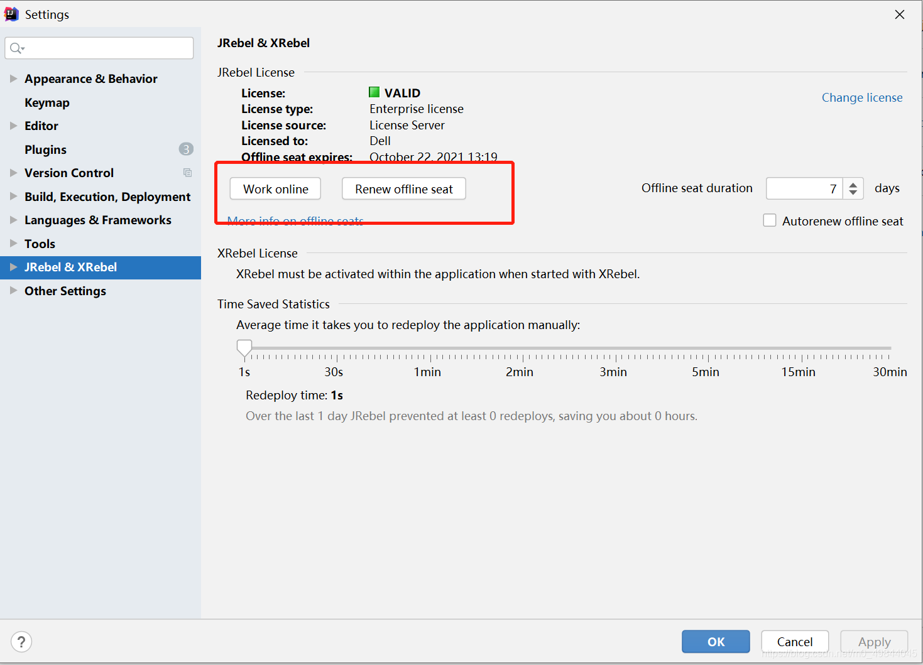This screenshot has height=665, width=923.
Task: Click the Cancel button
Action: click(795, 642)
